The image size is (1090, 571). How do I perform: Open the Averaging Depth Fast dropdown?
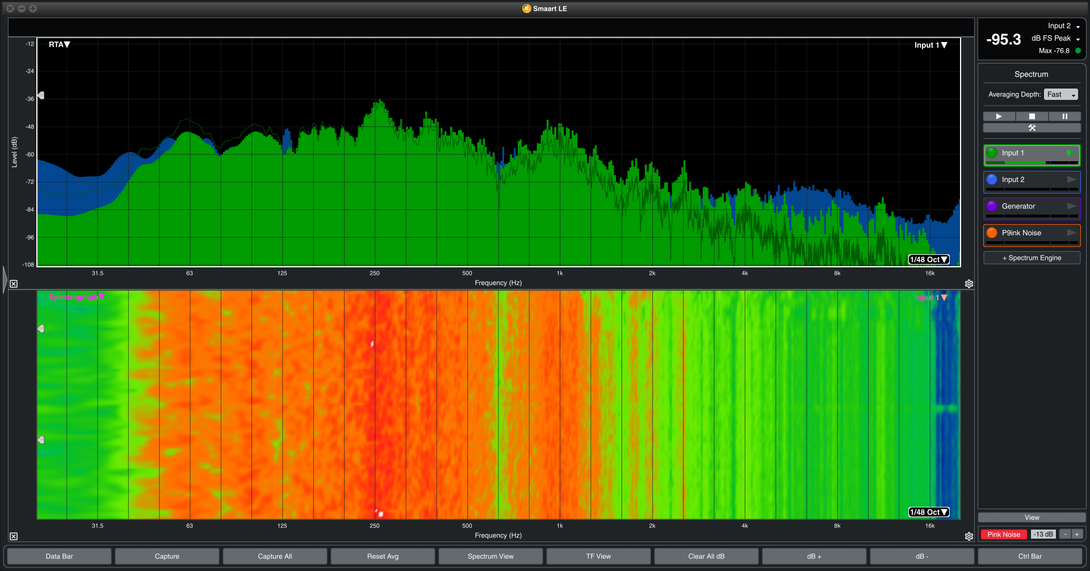[1061, 95]
